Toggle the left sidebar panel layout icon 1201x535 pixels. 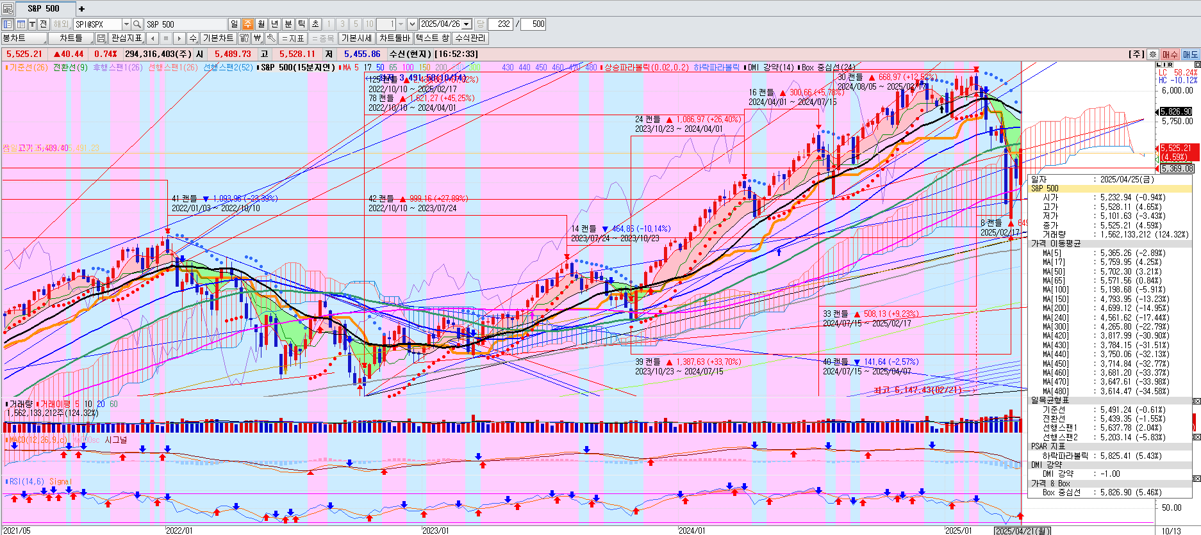tap(8, 24)
